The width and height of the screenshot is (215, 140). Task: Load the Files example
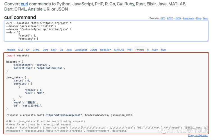(x=198, y=18)
